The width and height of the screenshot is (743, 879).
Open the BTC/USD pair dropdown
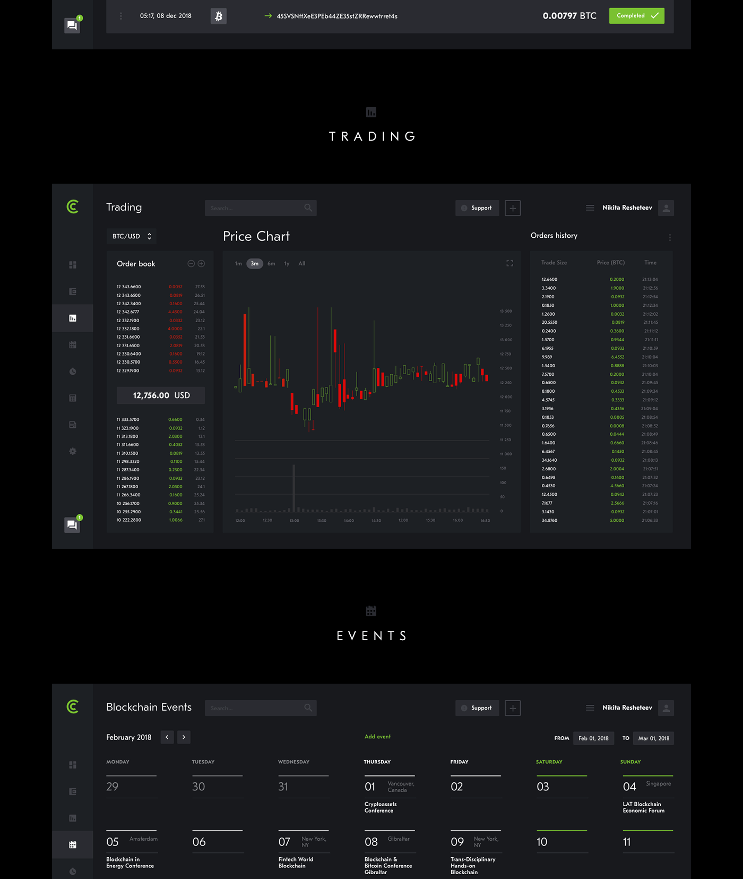click(x=132, y=236)
